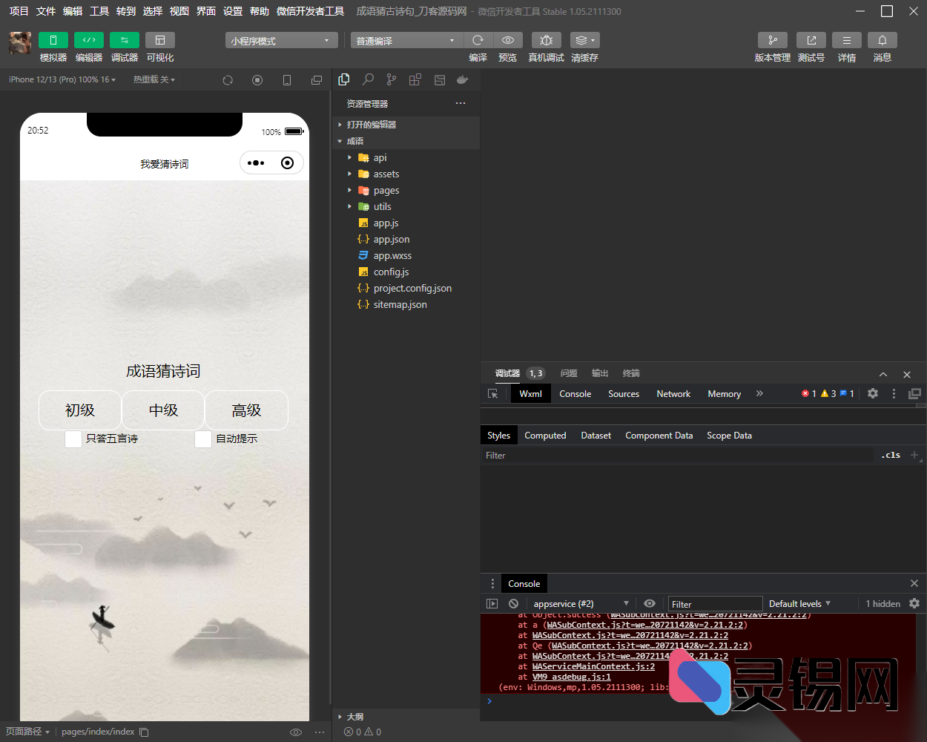Enable the 自动提示 checkbox
The image size is (927, 742).
pos(202,439)
